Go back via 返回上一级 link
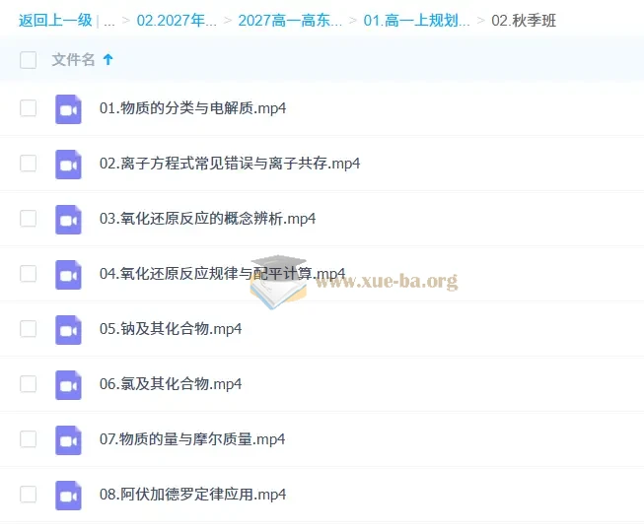Screen dimensions: 644x532 (x=55, y=20)
